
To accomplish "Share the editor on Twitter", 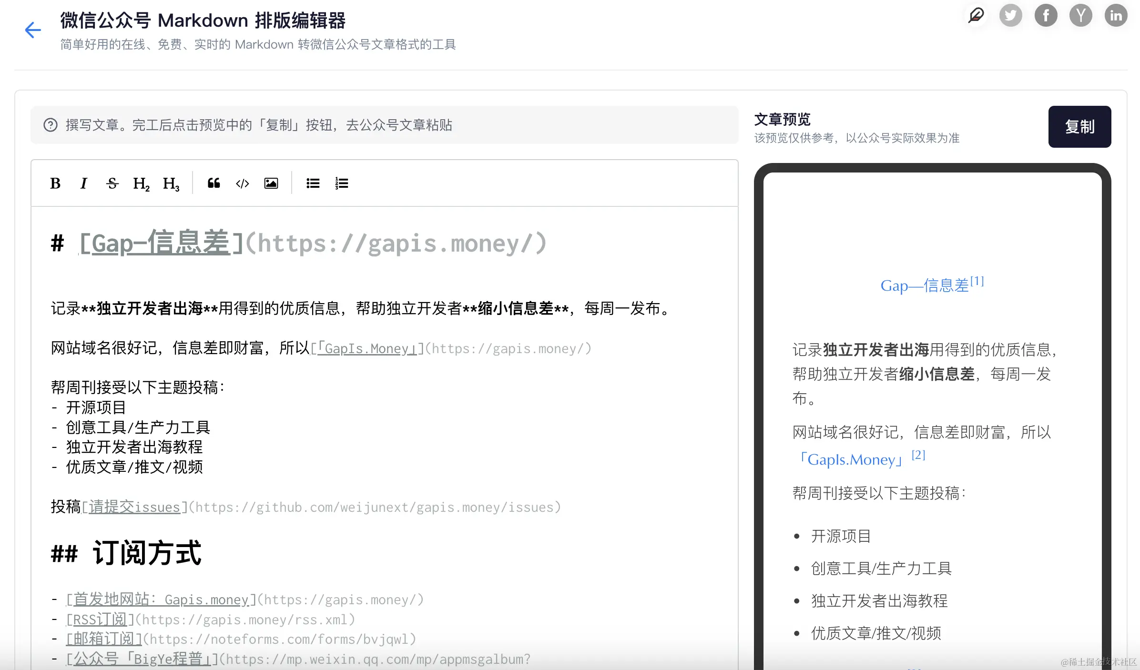I will pos(1010,15).
